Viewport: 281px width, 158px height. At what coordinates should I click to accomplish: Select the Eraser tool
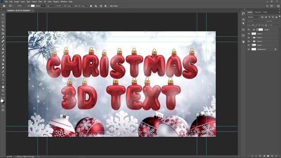point(3,56)
